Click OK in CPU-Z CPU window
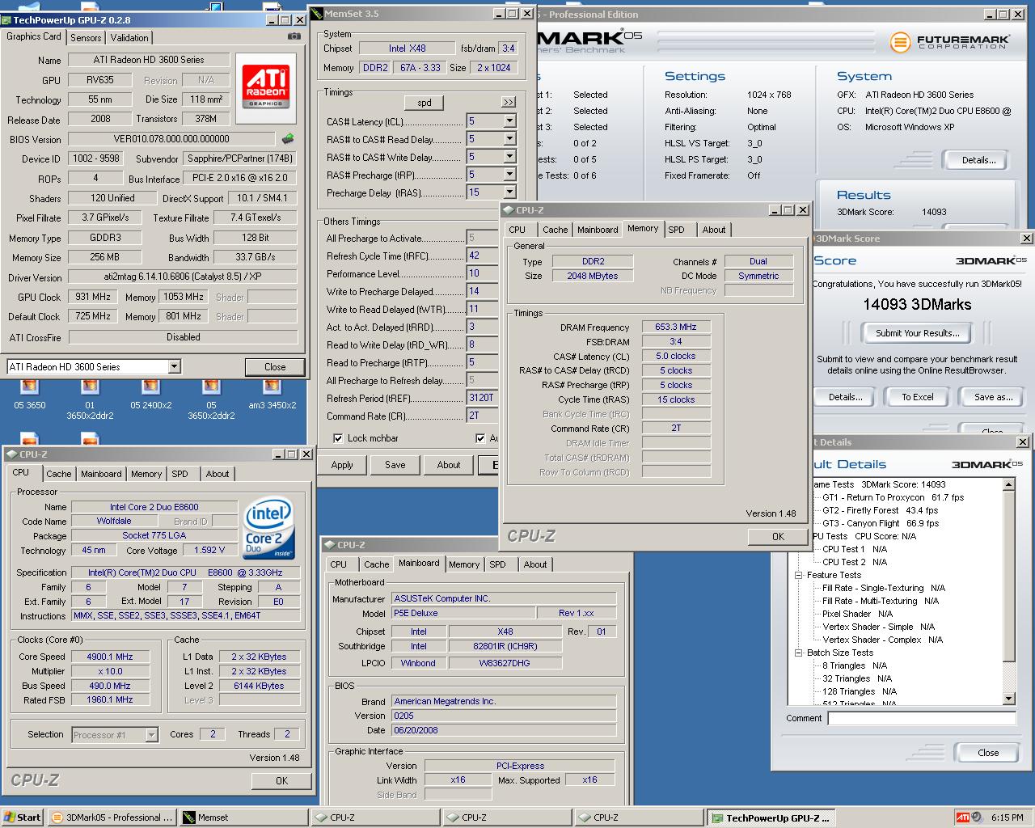Viewport: 1035px width, 828px height. [281, 780]
